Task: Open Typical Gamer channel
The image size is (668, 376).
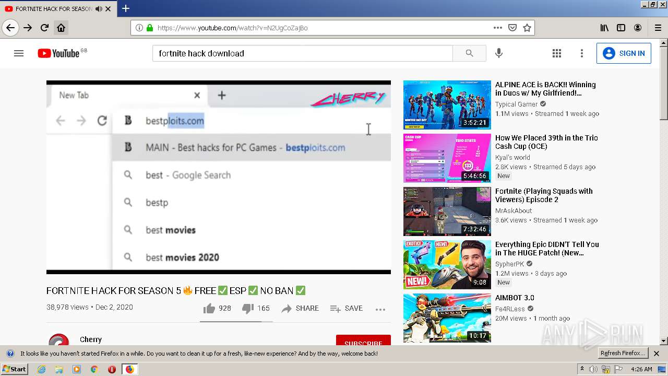Action: (x=516, y=104)
